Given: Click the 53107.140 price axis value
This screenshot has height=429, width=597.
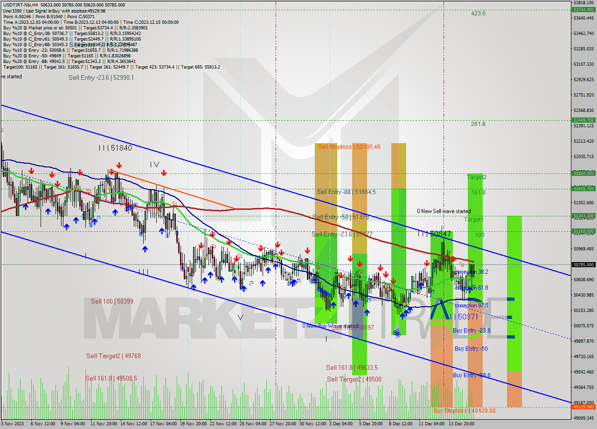Looking at the screenshot, I should pyautogui.click(x=583, y=64).
